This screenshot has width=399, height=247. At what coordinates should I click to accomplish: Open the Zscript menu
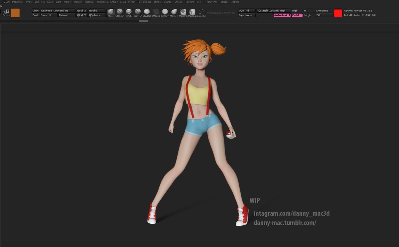(235, 2)
